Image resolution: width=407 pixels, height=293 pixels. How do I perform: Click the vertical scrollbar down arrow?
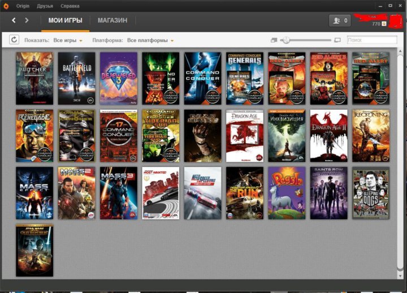coord(400,276)
